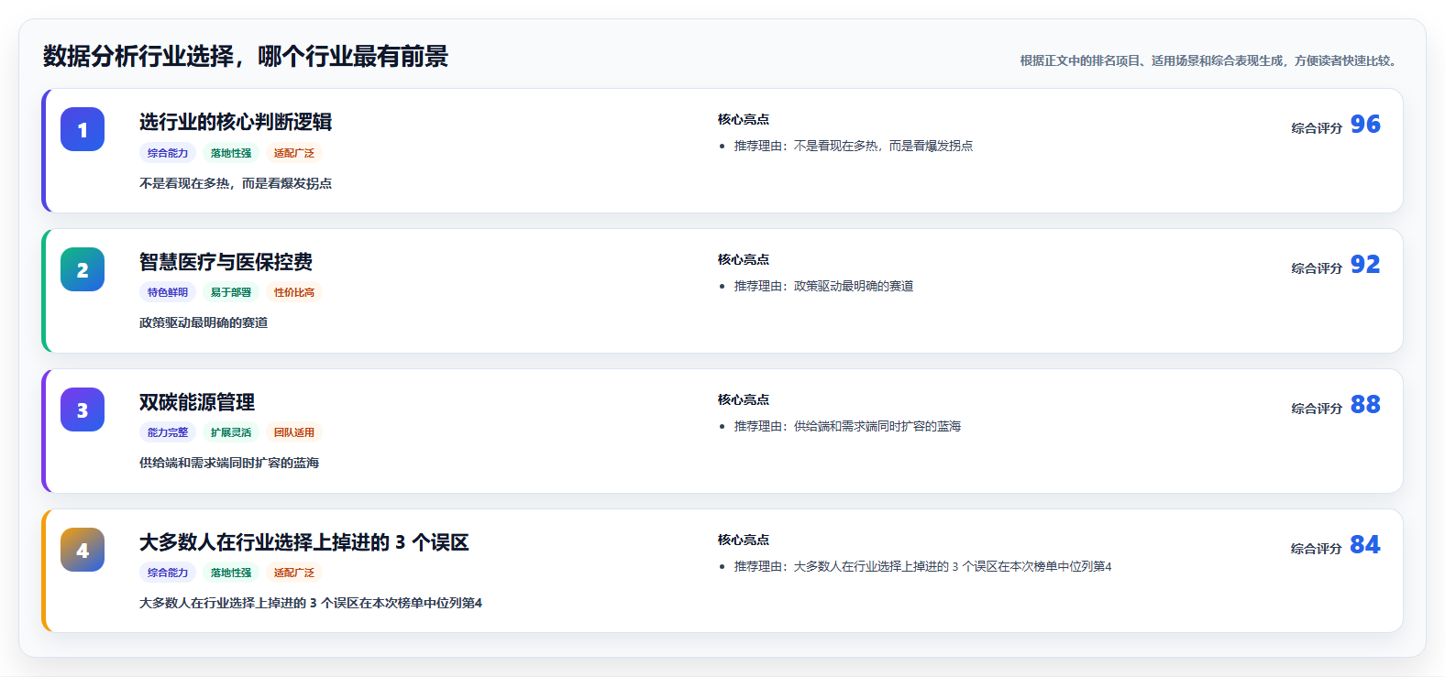Click the subtitle note 根据正文中的排名项目
The height and width of the screenshot is (677, 1445).
(1210, 60)
